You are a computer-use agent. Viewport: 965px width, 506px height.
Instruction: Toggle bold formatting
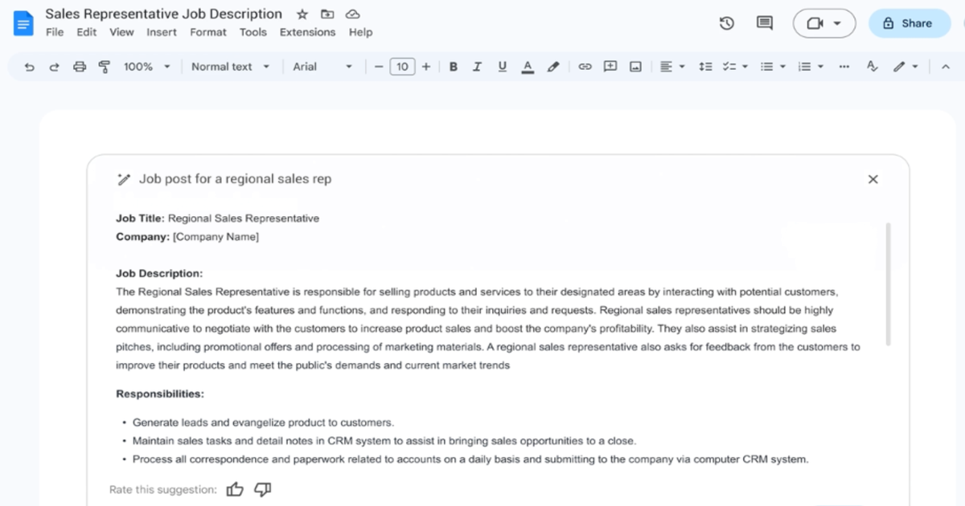(x=453, y=67)
